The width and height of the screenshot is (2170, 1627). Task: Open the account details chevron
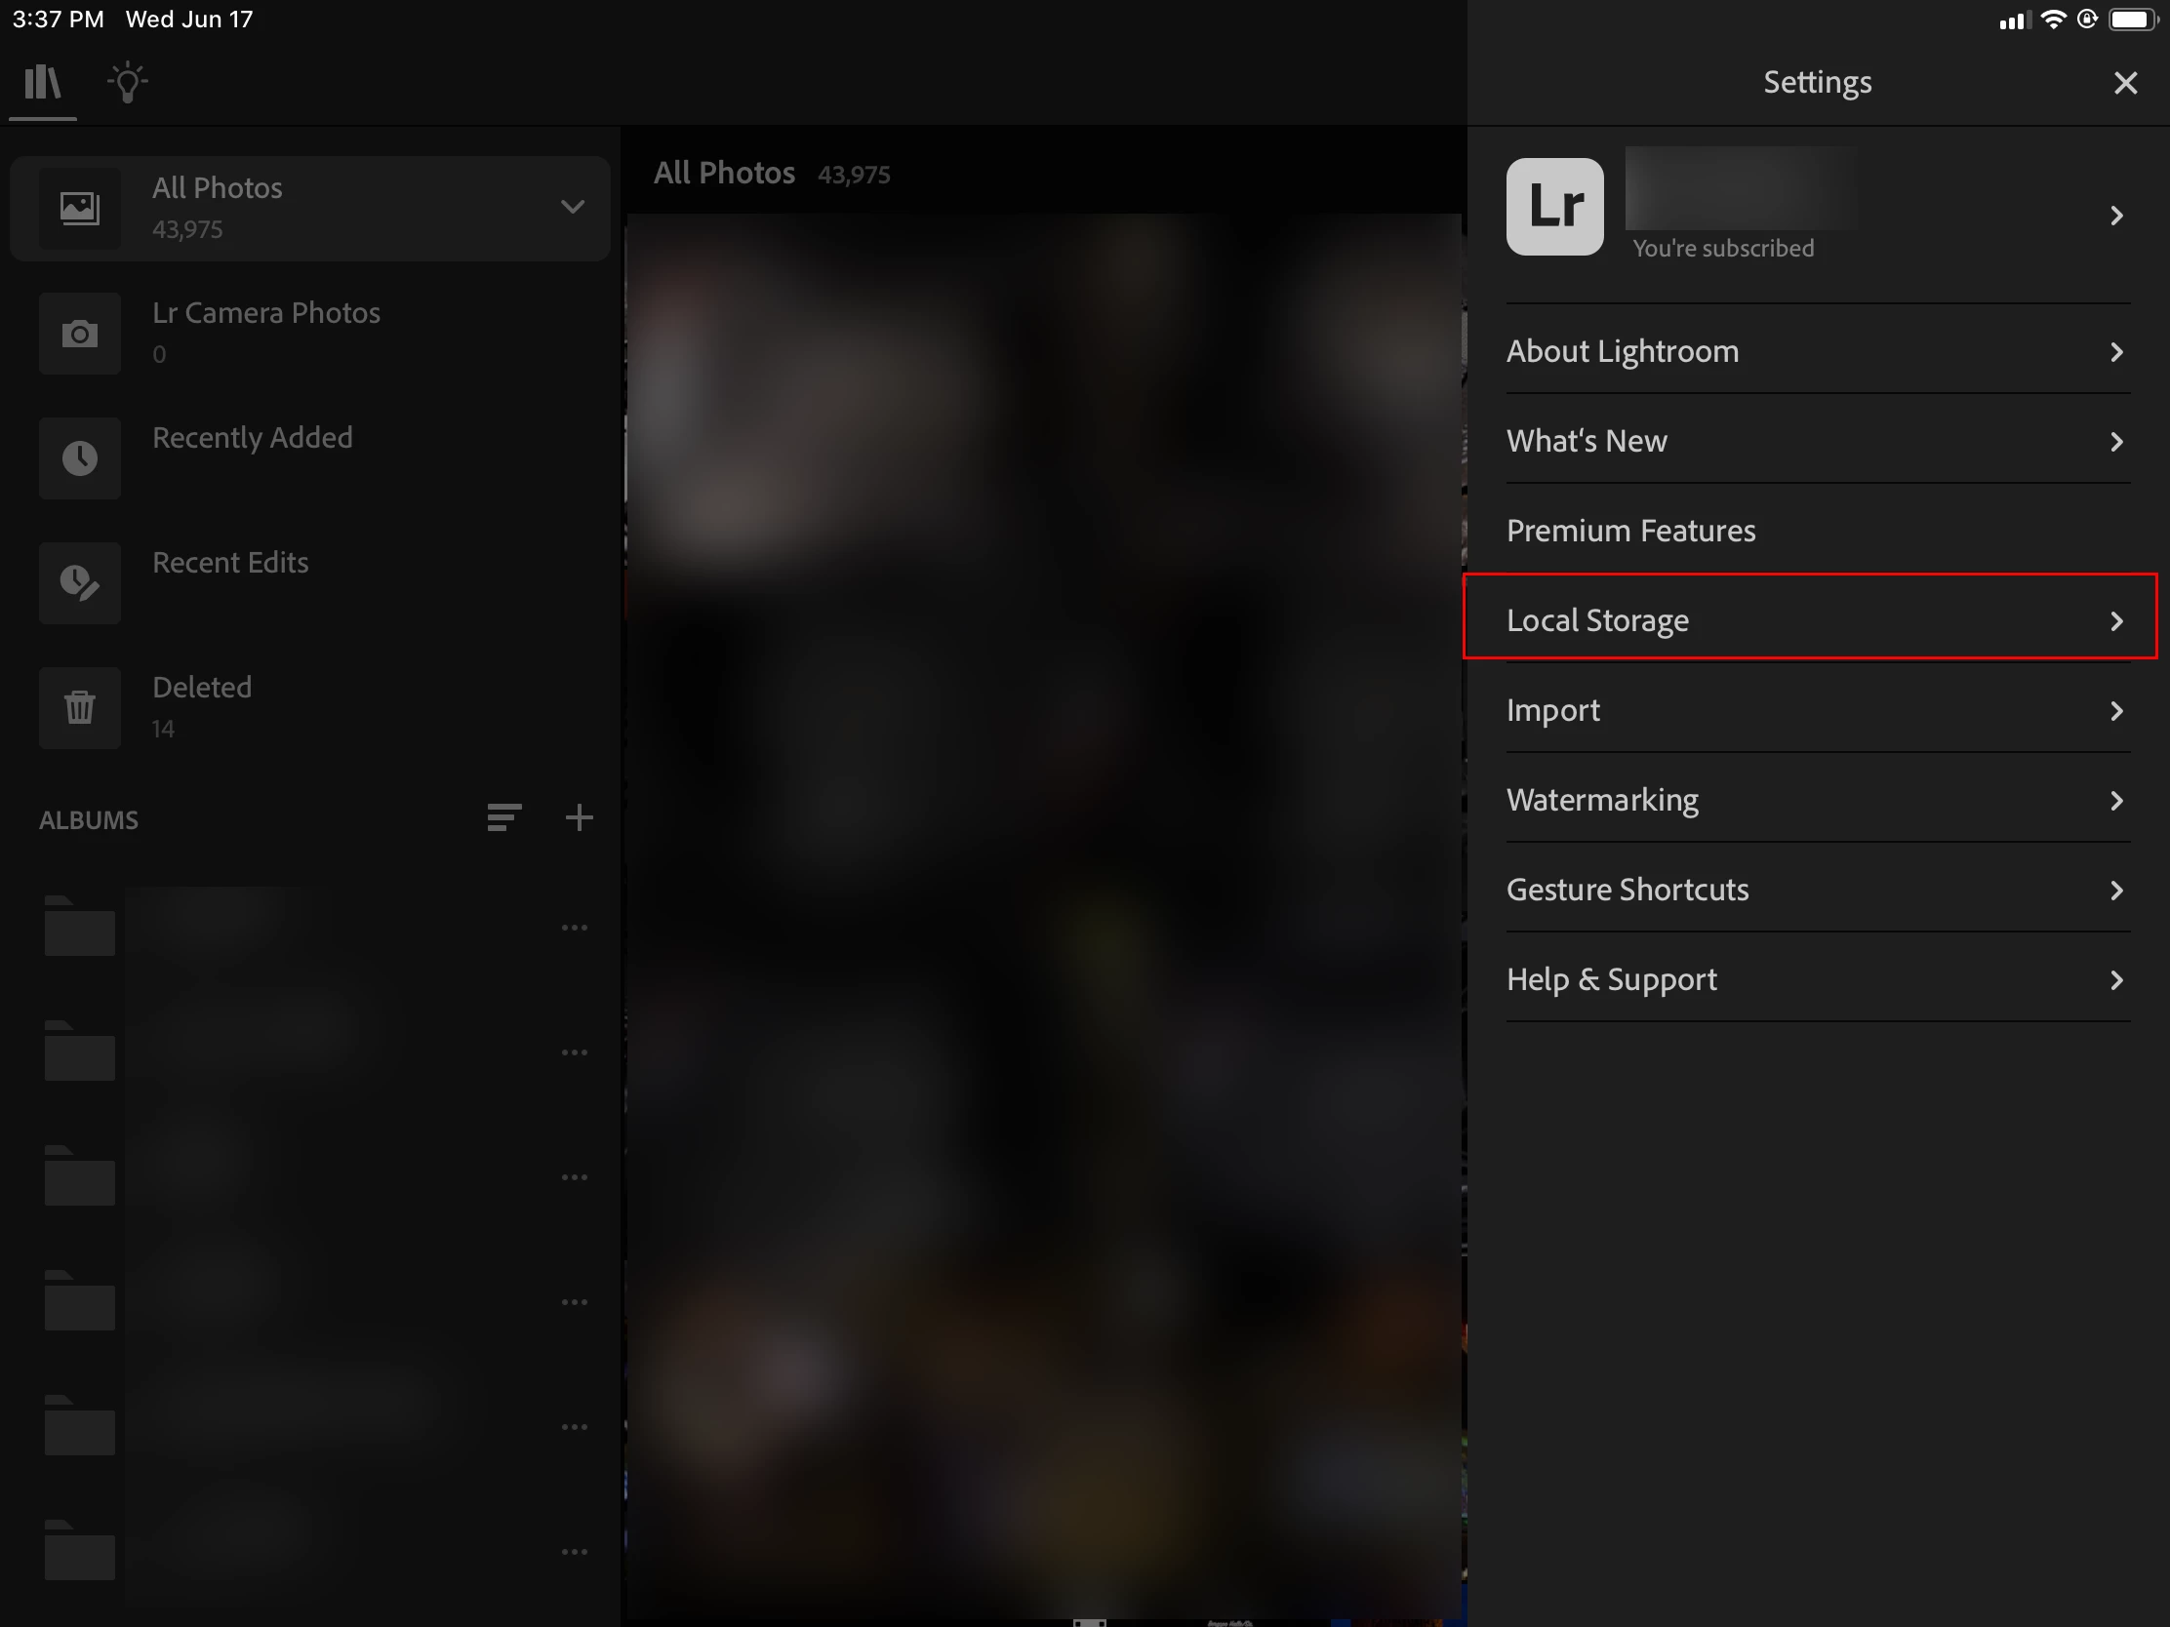(x=2116, y=216)
